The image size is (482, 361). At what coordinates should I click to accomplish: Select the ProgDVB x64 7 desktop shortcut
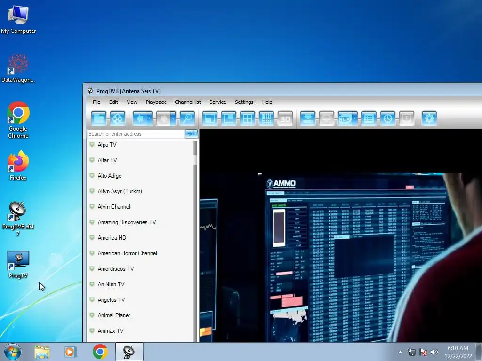(x=18, y=219)
